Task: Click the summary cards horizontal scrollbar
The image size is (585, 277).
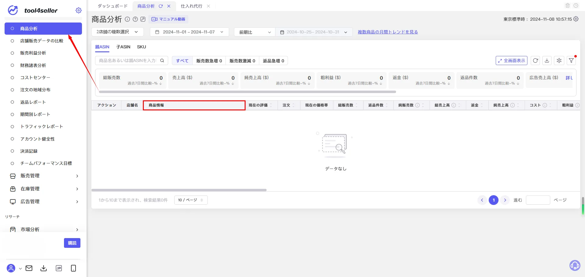Action: click(247, 92)
